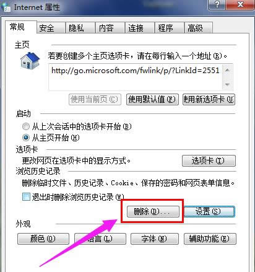Click the help question mark button
The image size is (255, 272).
coord(217,4)
